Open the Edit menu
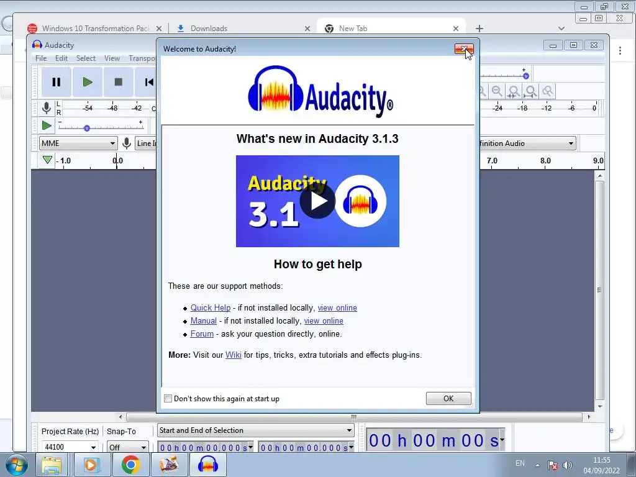This screenshot has width=636, height=477. [x=61, y=58]
